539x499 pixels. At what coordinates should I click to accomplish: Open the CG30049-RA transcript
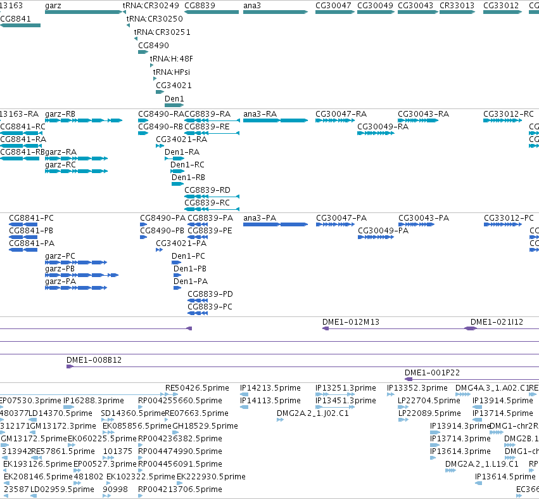(x=376, y=133)
